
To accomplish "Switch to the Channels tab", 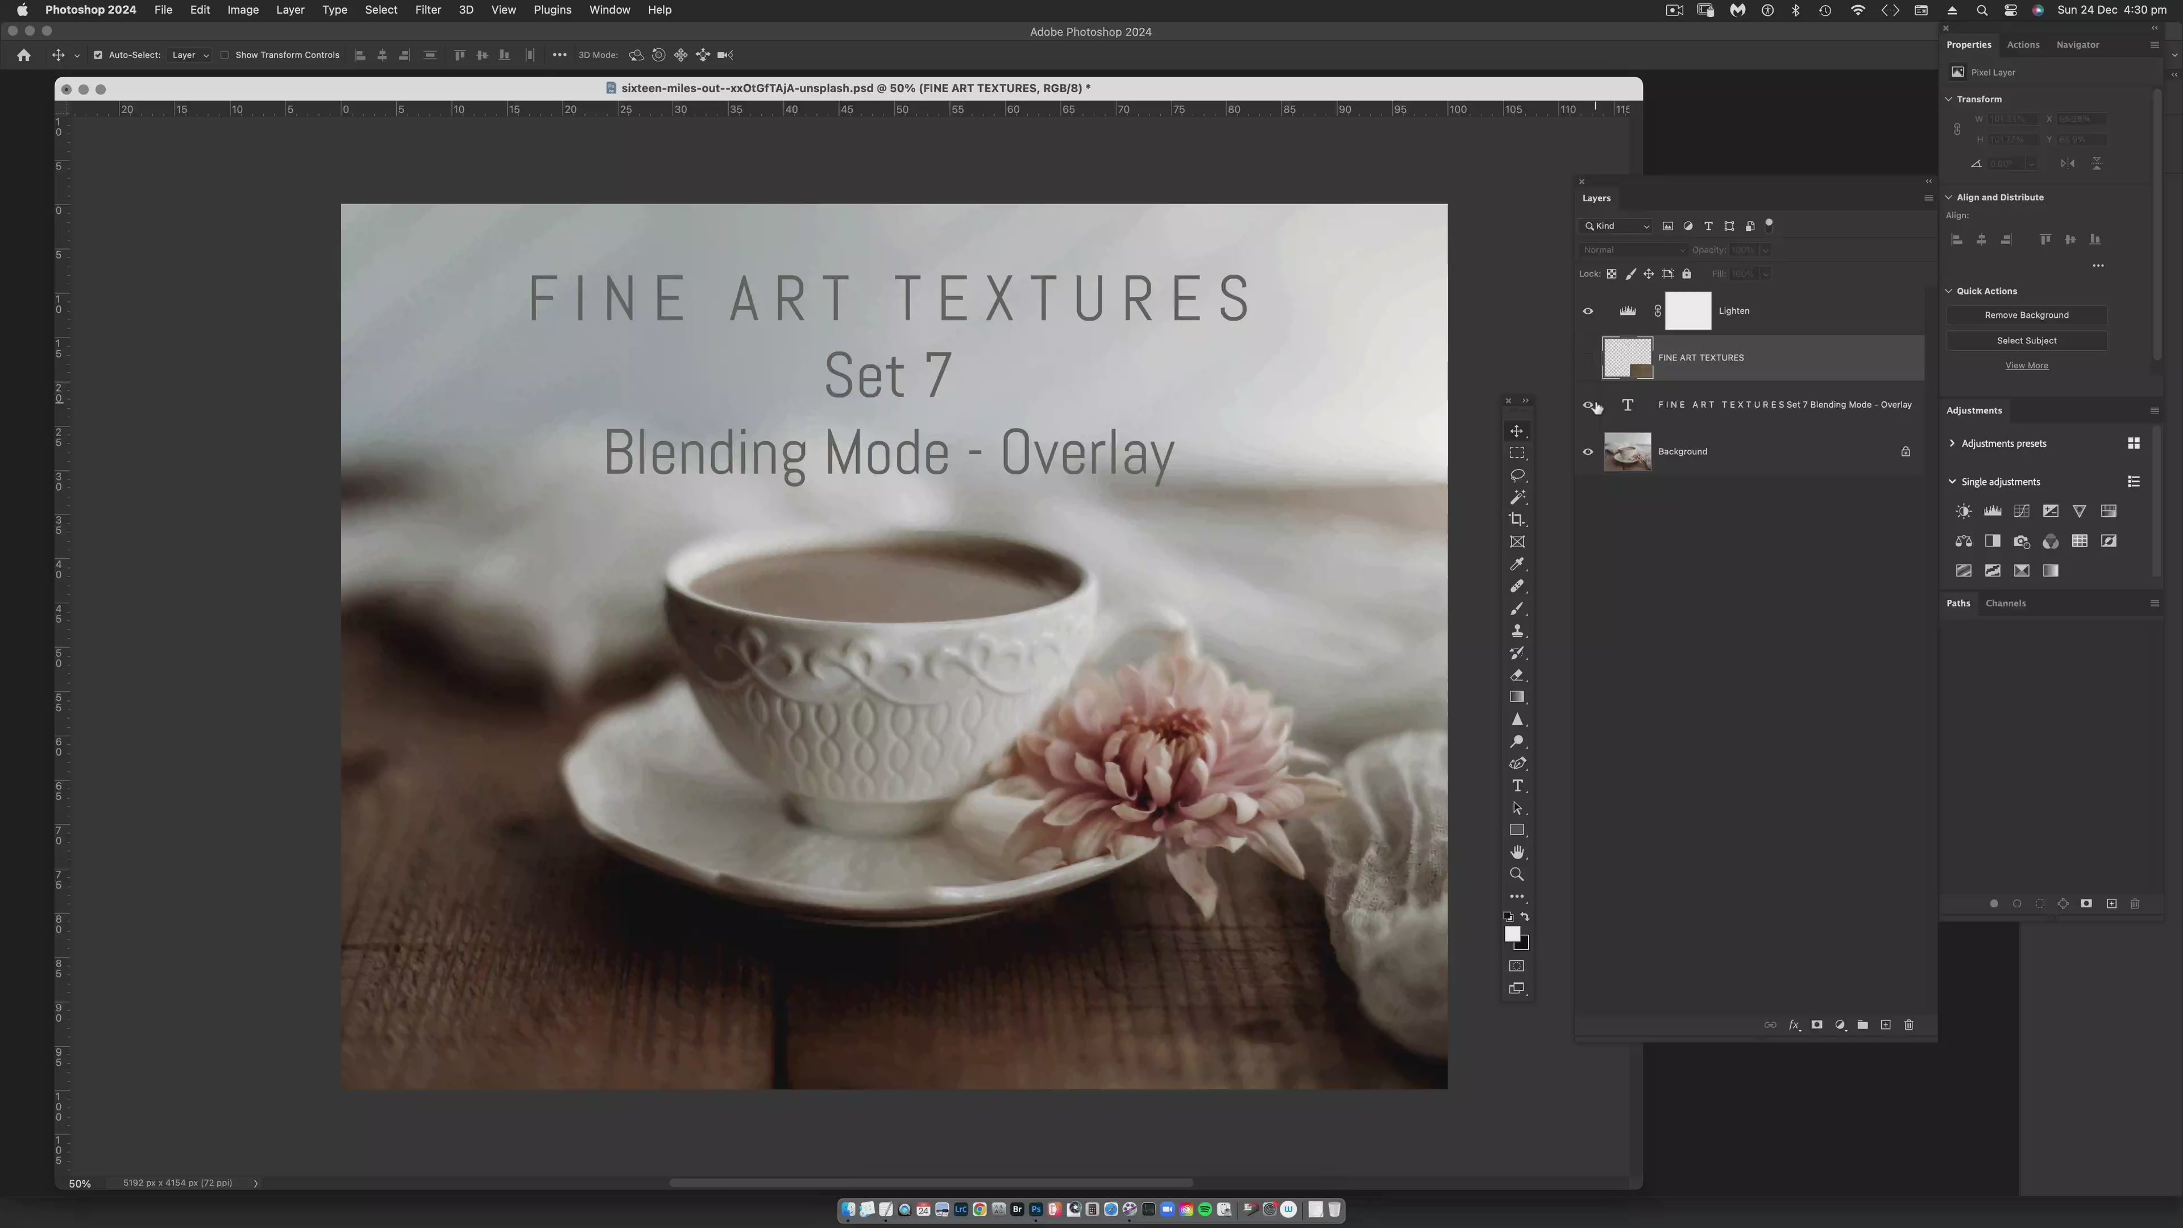I will pyautogui.click(x=2005, y=603).
